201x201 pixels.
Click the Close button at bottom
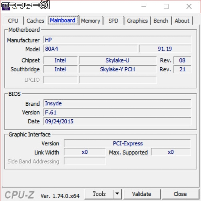point(180,194)
